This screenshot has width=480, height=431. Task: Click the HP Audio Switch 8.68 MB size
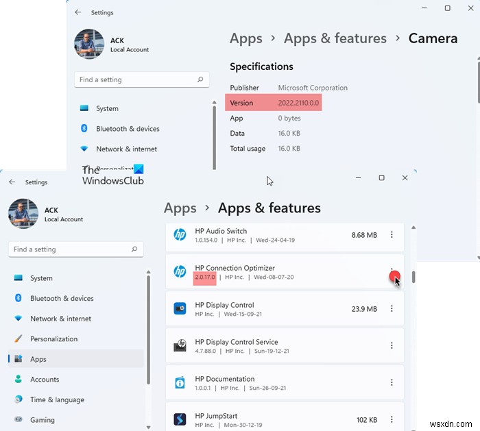click(364, 235)
